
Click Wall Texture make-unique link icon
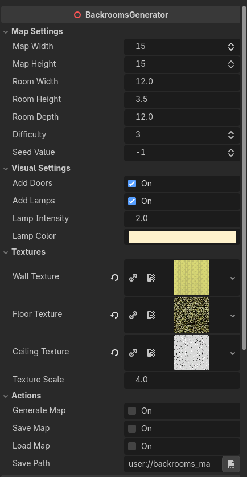coord(133,278)
